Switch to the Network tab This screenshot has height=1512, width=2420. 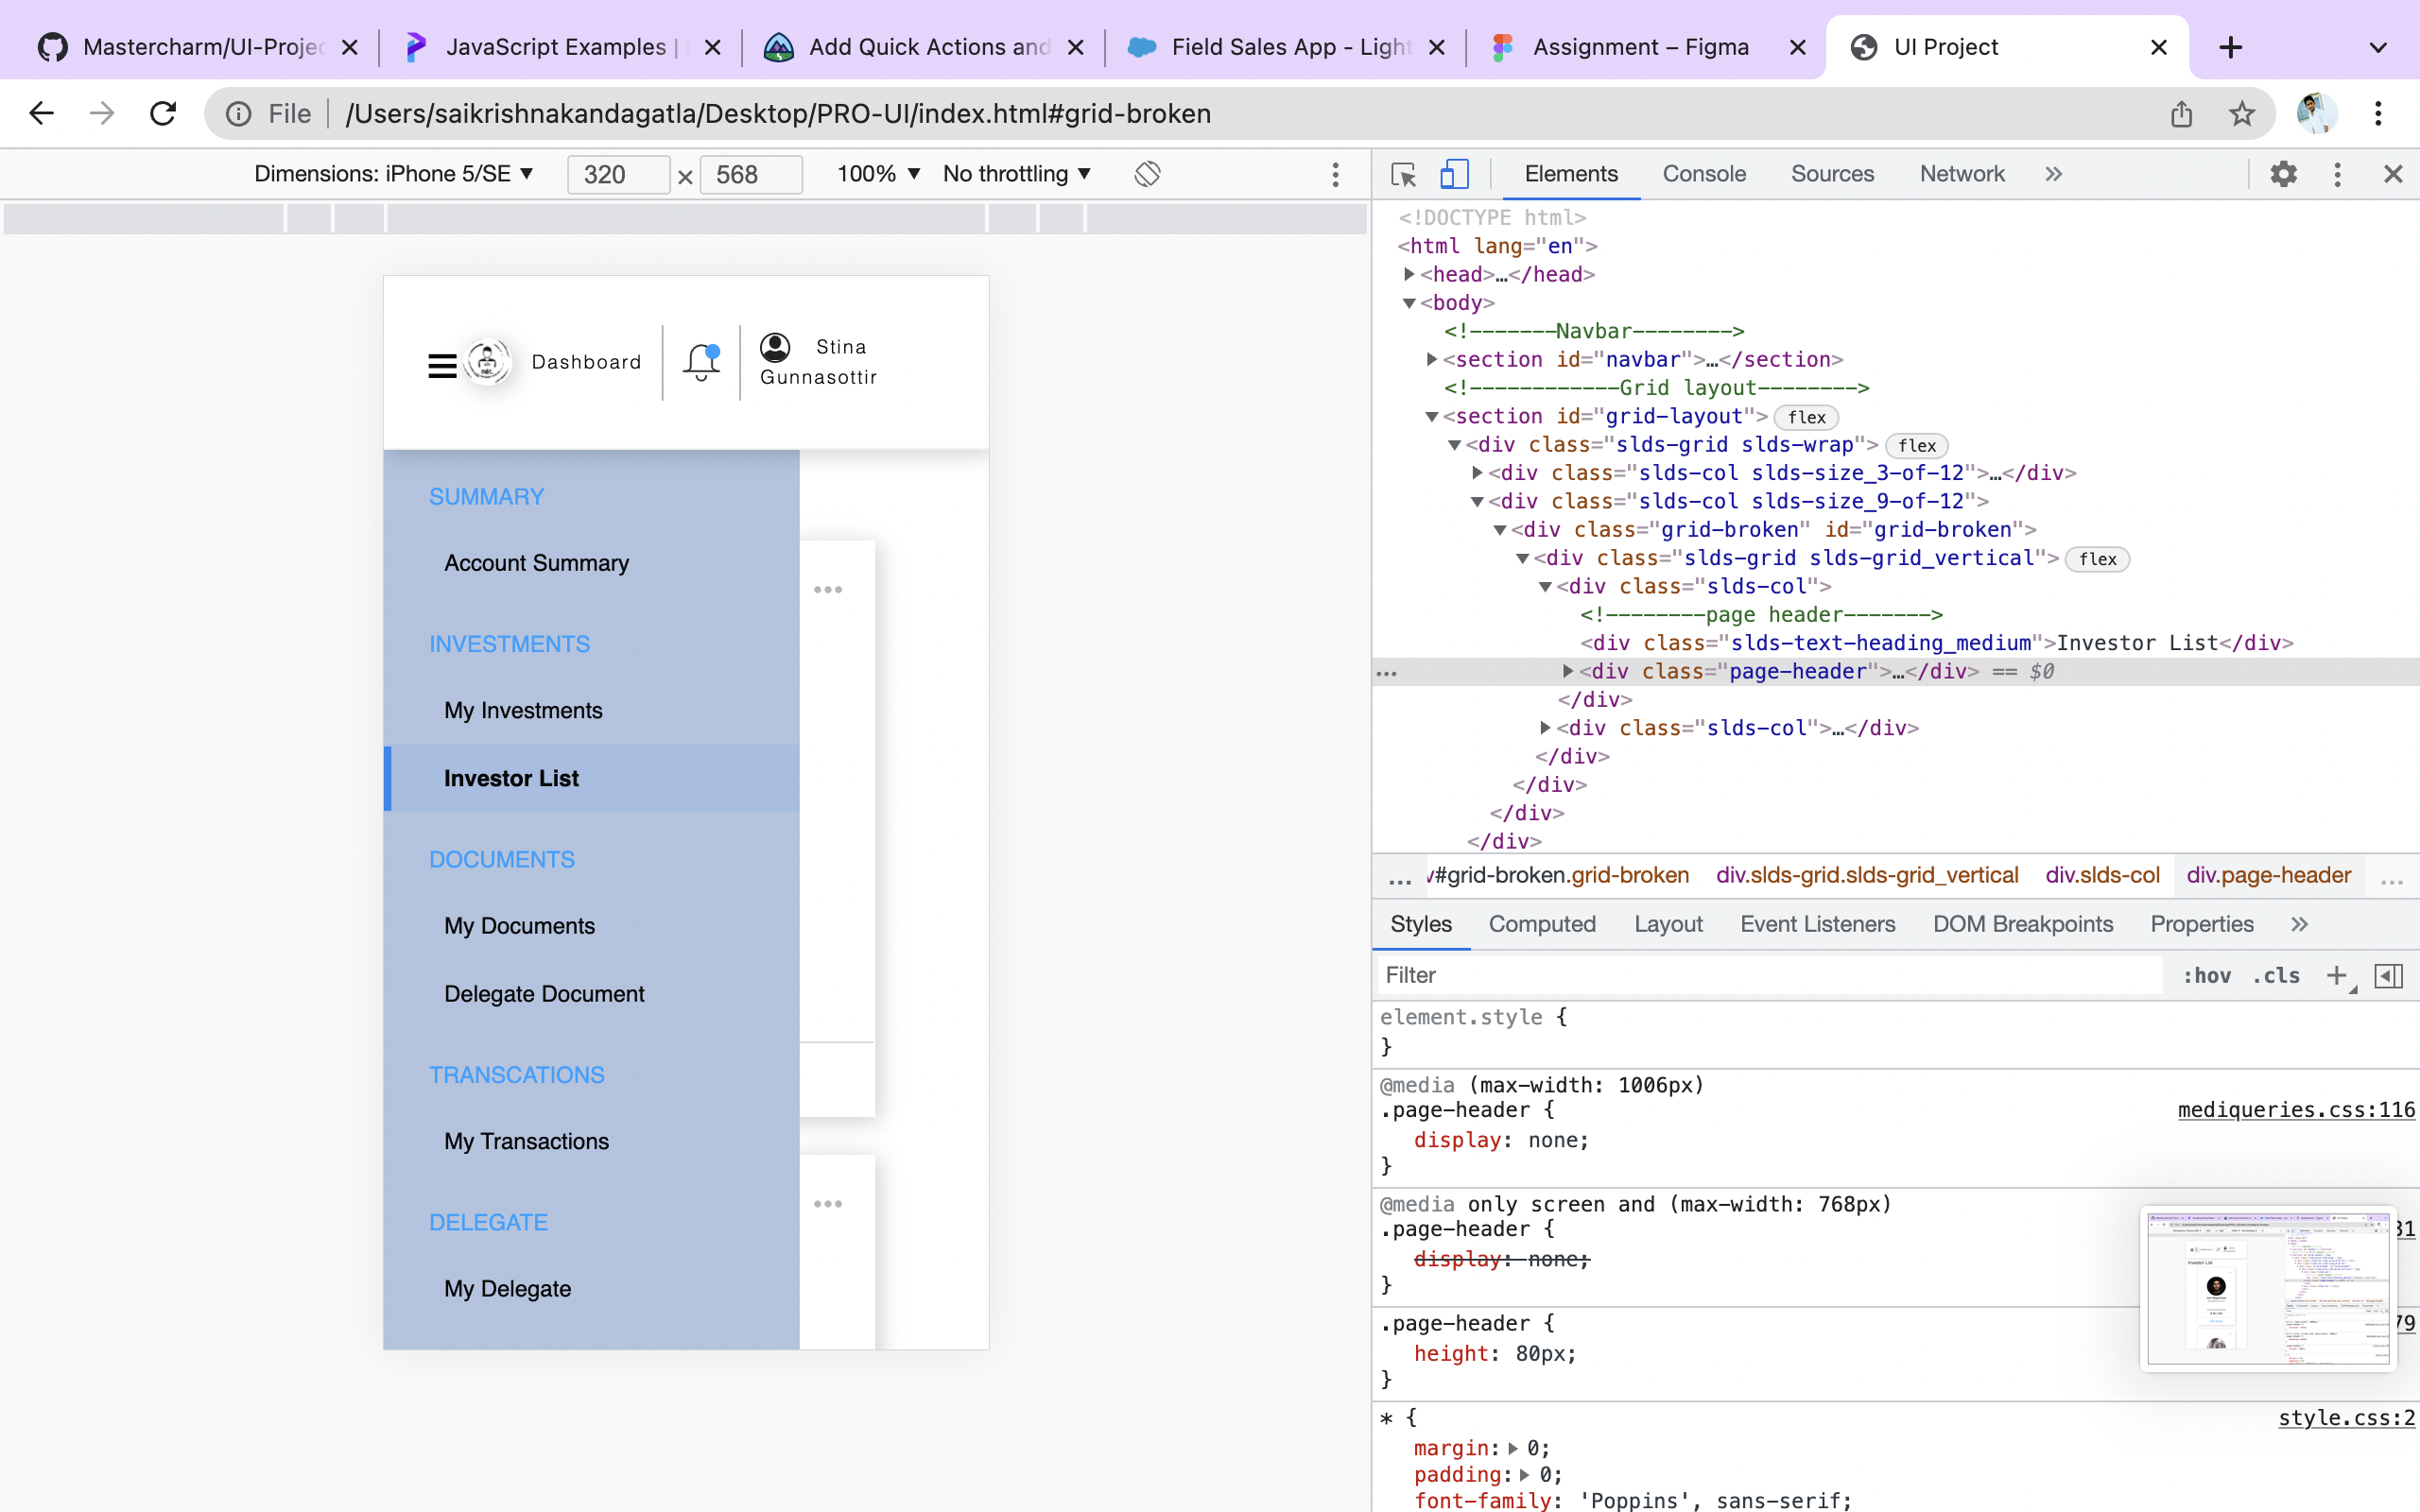1962,174
